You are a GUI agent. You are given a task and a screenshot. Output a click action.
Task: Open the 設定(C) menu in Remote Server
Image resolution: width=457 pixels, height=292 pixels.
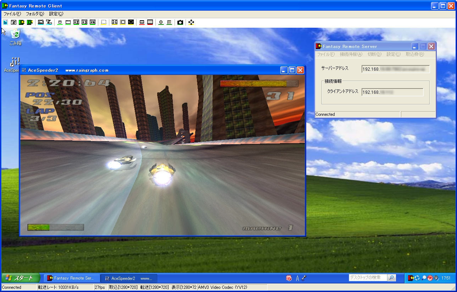pyautogui.click(x=393, y=54)
